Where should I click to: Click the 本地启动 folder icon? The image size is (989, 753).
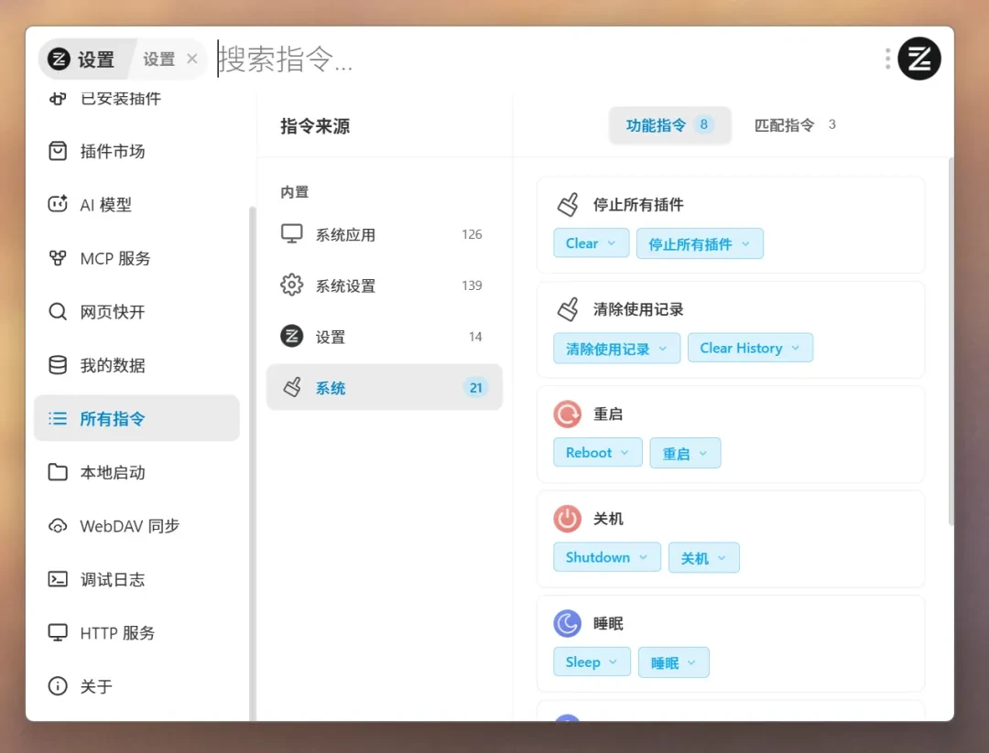(58, 472)
